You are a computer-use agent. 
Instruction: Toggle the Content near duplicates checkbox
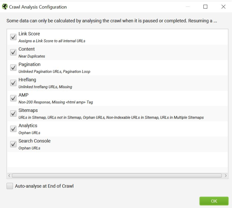click(x=13, y=52)
